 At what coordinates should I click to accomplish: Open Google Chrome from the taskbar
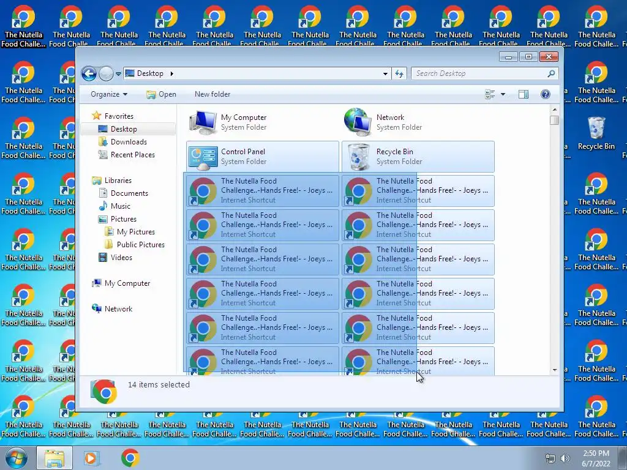click(130, 458)
